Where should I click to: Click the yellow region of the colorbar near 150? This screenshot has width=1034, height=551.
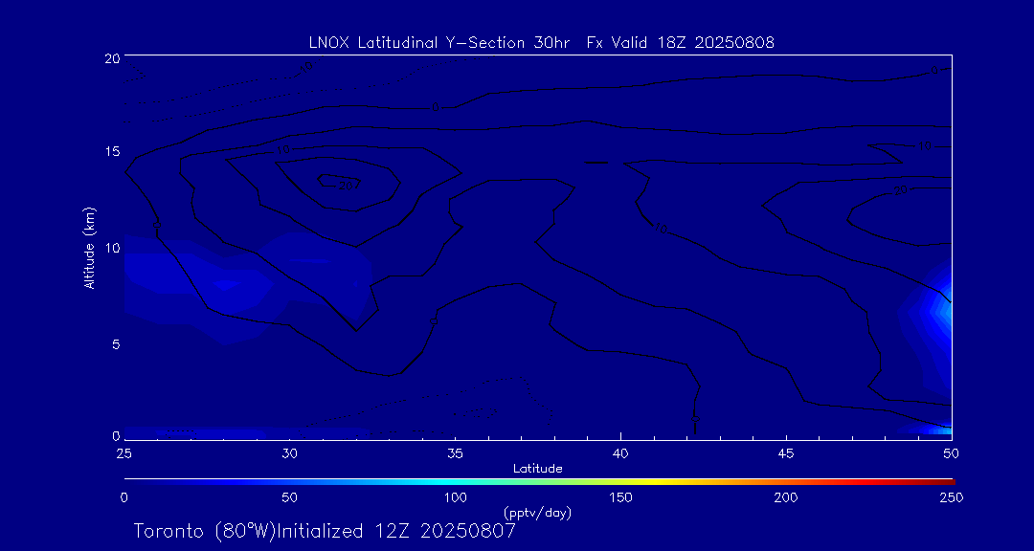621,480
